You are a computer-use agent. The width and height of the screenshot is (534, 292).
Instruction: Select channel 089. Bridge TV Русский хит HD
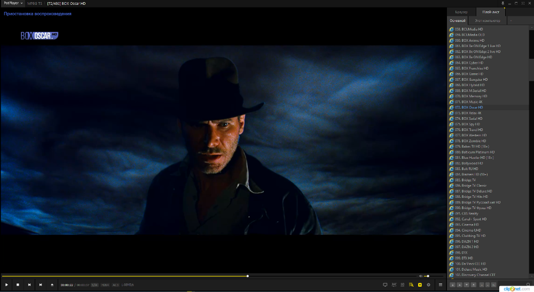489,202
